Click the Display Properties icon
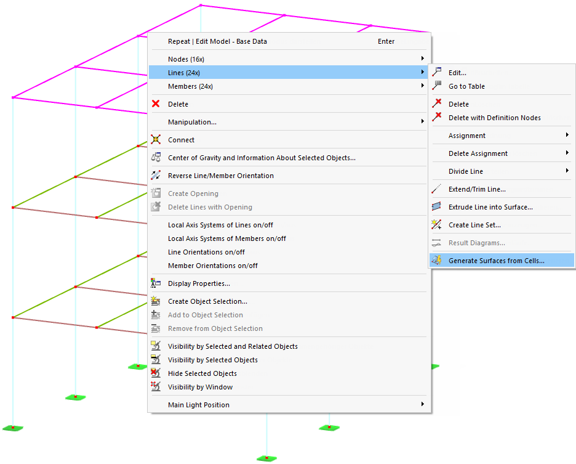This screenshot has width=576, height=464. (x=156, y=283)
